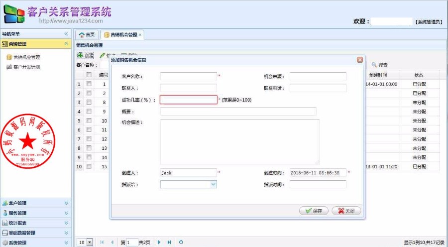This screenshot has width=448, height=247.
Task: Click the refresh icon in pagination bar
Action: 181,242
